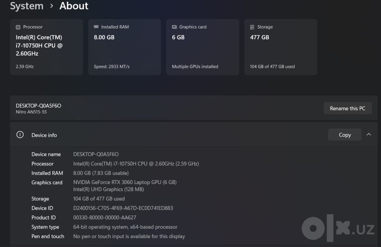381x247 pixels.
Task: Open the Installed RAM summary card
Action: (x=125, y=47)
